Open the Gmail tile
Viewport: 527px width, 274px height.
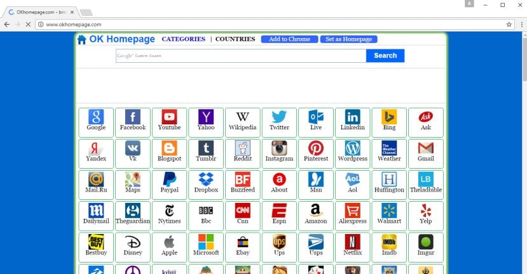[x=426, y=153]
